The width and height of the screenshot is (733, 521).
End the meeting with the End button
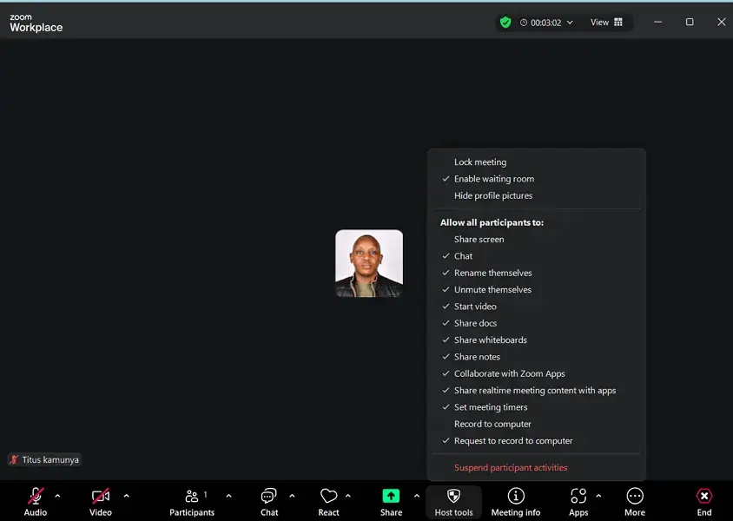[704, 500]
